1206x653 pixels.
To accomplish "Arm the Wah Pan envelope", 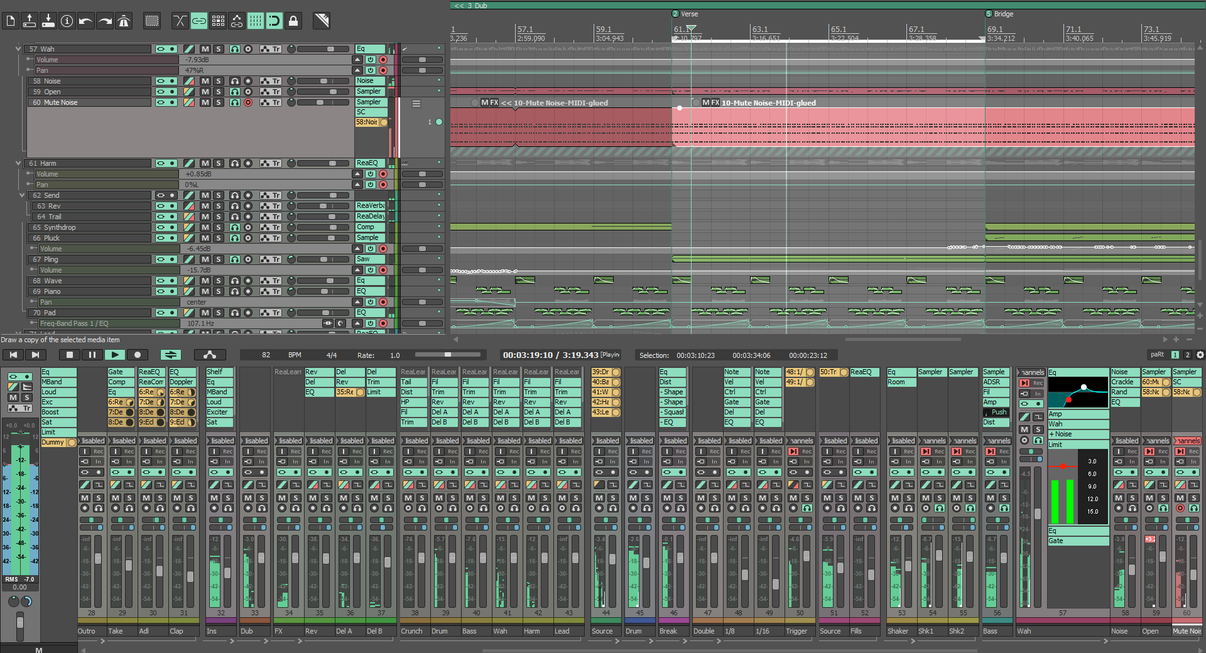I will pyautogui.click(x=383, y=70).
